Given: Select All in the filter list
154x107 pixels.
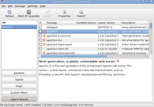Looking at the screenshot, I should tap(19, 23).
